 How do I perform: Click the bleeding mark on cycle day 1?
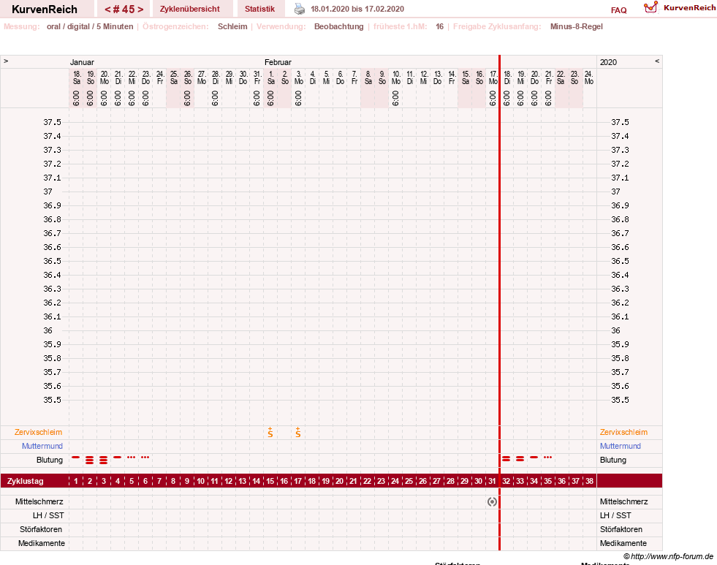[x=76, y=457]
